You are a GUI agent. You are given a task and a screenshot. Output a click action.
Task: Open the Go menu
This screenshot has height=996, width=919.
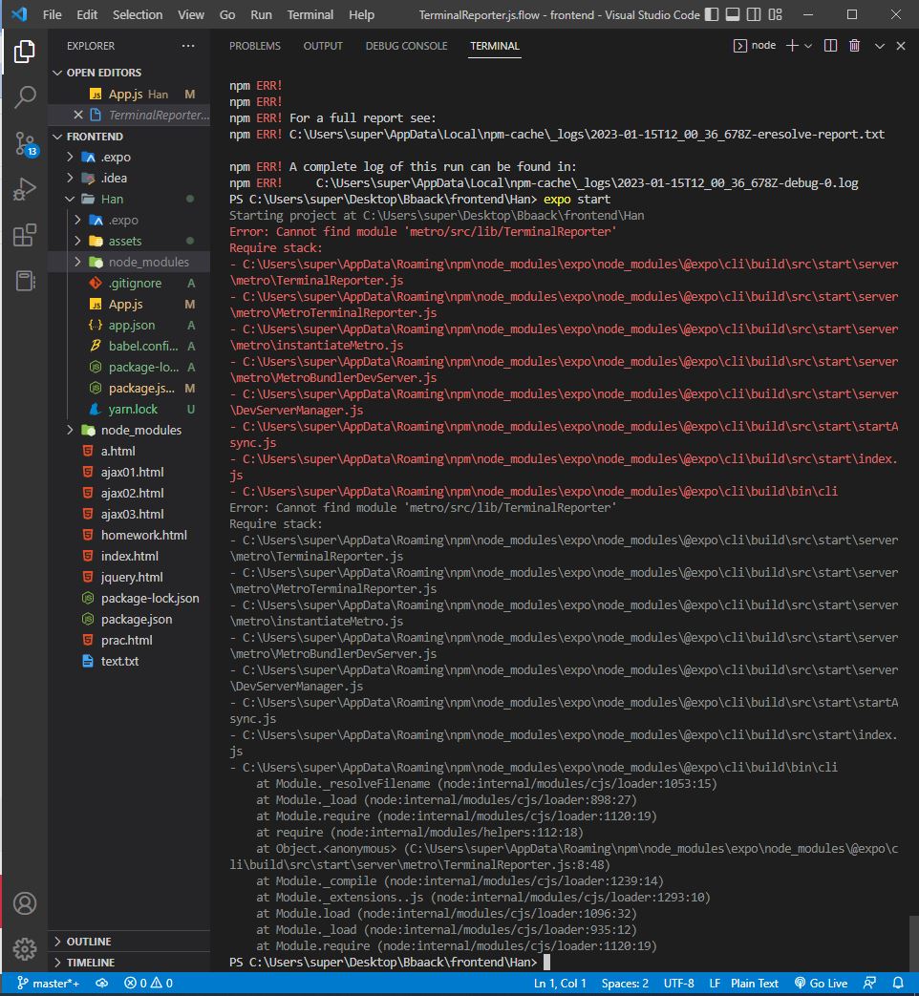pyautogui.click(x=227, y=14)
